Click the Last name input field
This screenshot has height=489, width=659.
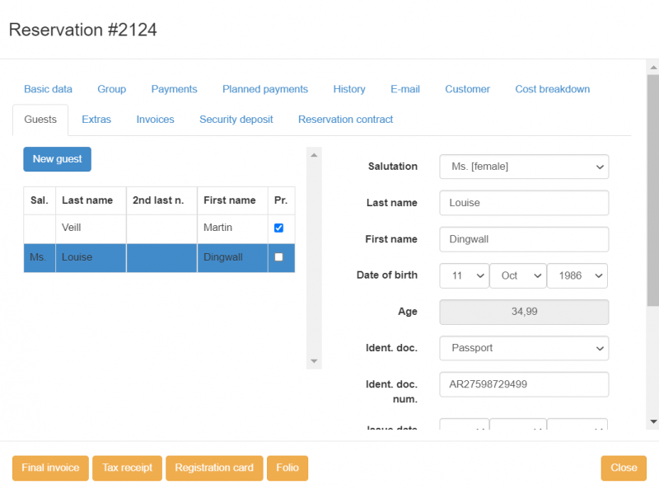(524, 203)
